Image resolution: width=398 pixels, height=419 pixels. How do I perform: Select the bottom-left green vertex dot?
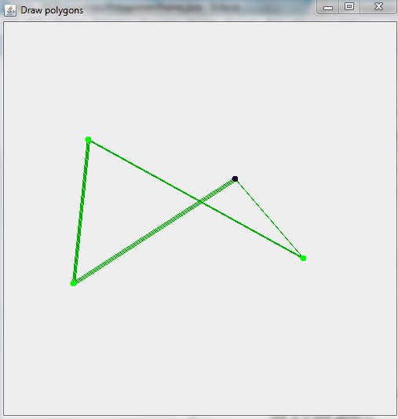tap(73, 283)
